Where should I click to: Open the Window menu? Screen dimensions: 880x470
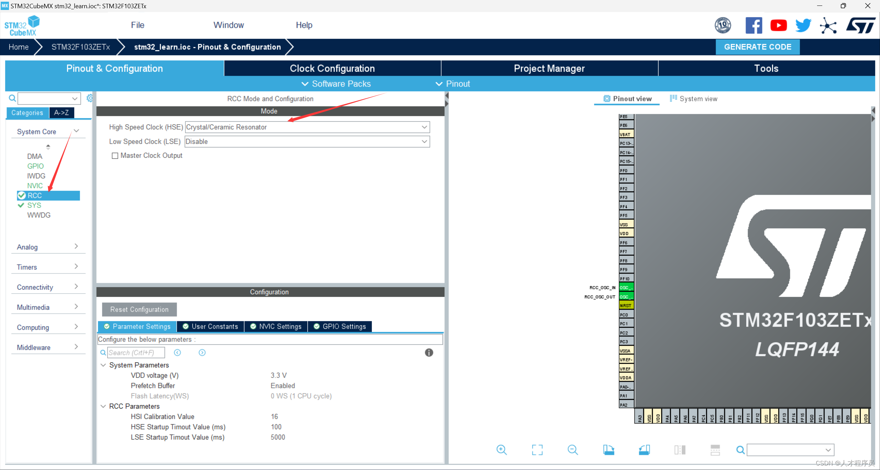[x=229, y=25]
